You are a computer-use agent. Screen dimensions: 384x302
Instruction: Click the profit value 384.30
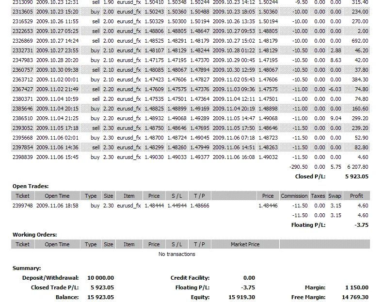tap(360, 79)
